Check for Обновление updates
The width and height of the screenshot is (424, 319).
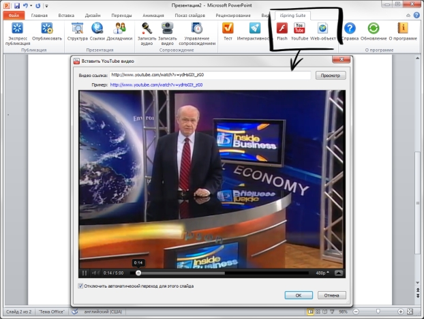[374, 31]
